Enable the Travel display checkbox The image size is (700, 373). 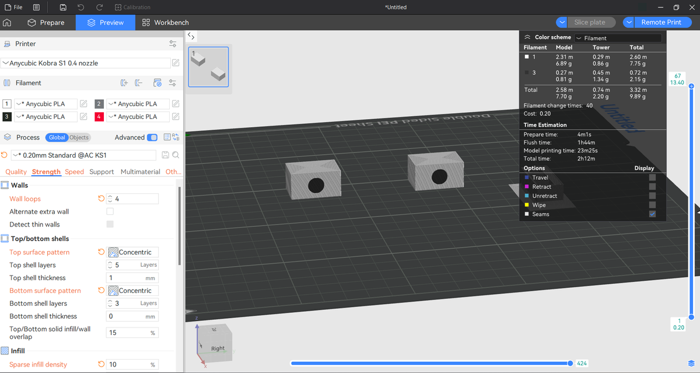652,177
